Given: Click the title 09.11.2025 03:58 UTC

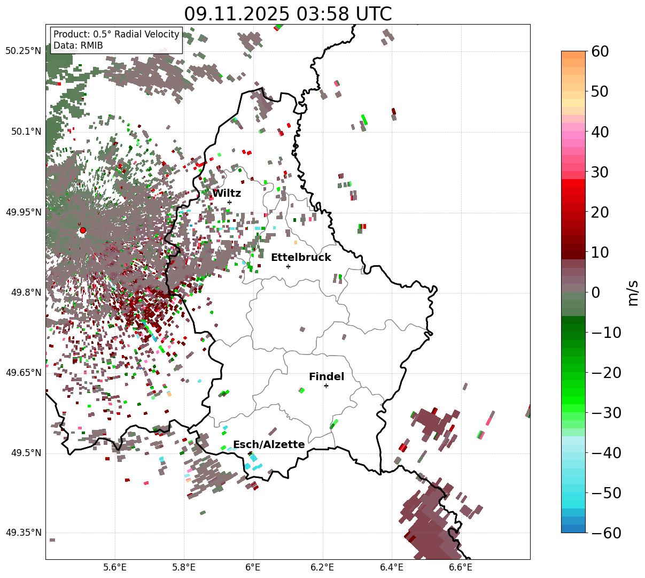Looking at the screenshot, I should pos(288,14).
